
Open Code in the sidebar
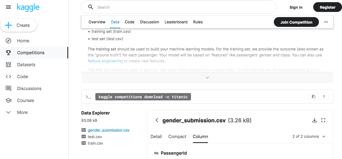coord(23,77)
